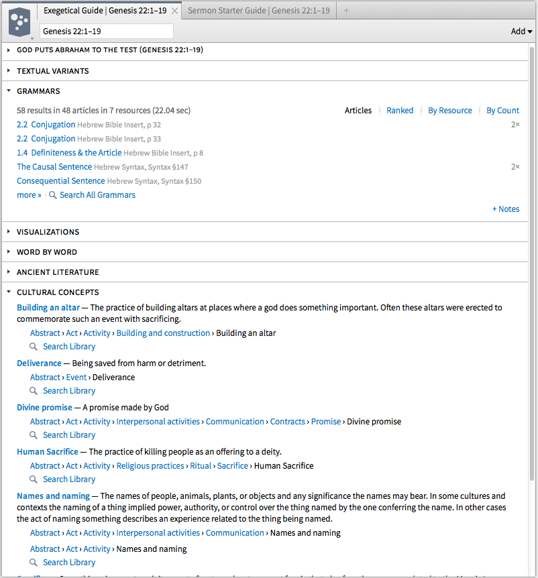Click the Genesis 22:1–19 reference field
The height and width of the screenshot is (578, 538).
106,32
